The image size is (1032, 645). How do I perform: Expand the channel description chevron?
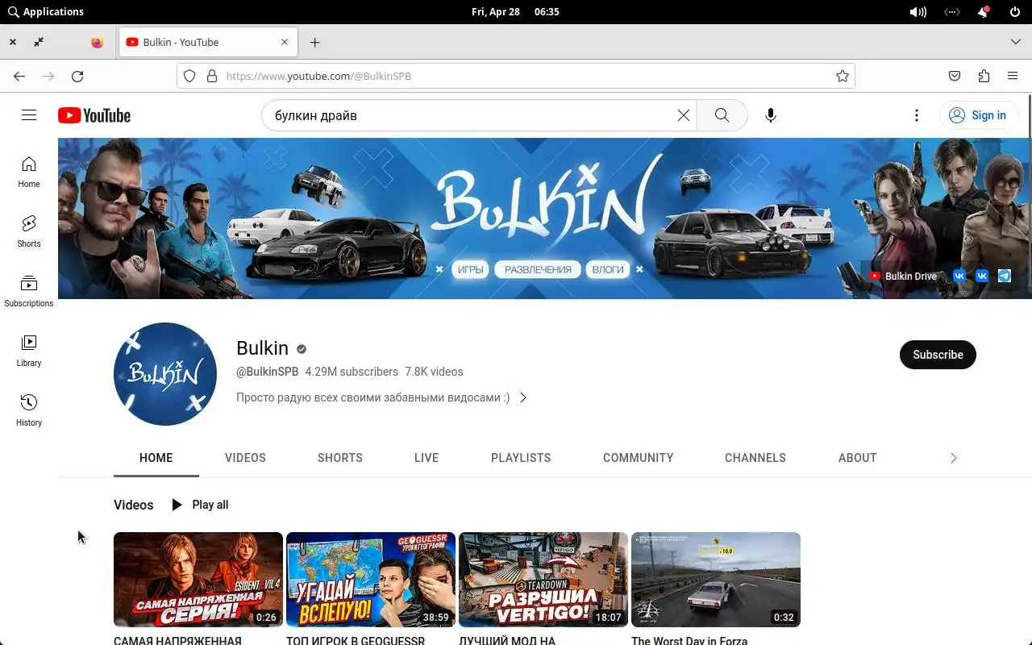click(x=523, y=397)
